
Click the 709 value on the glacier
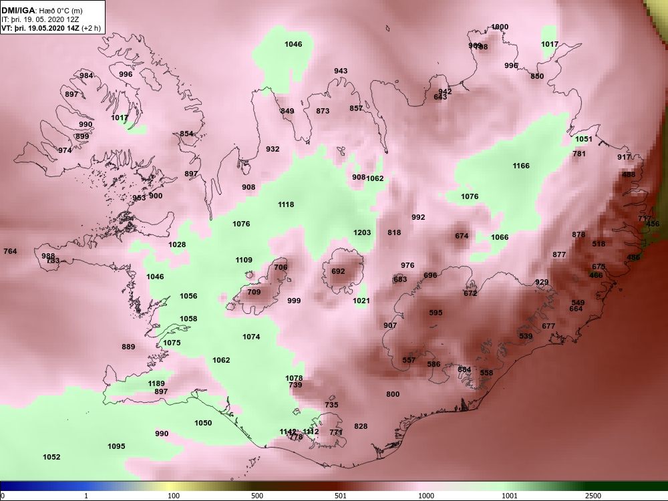[x=254, y=292]
